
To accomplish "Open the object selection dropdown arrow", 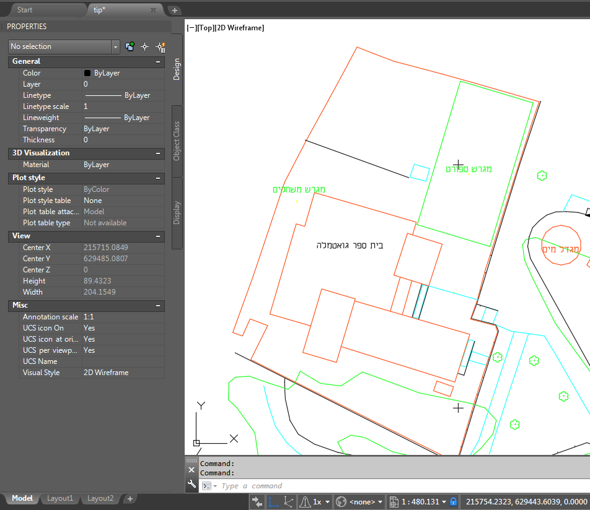I will point(115,47).
